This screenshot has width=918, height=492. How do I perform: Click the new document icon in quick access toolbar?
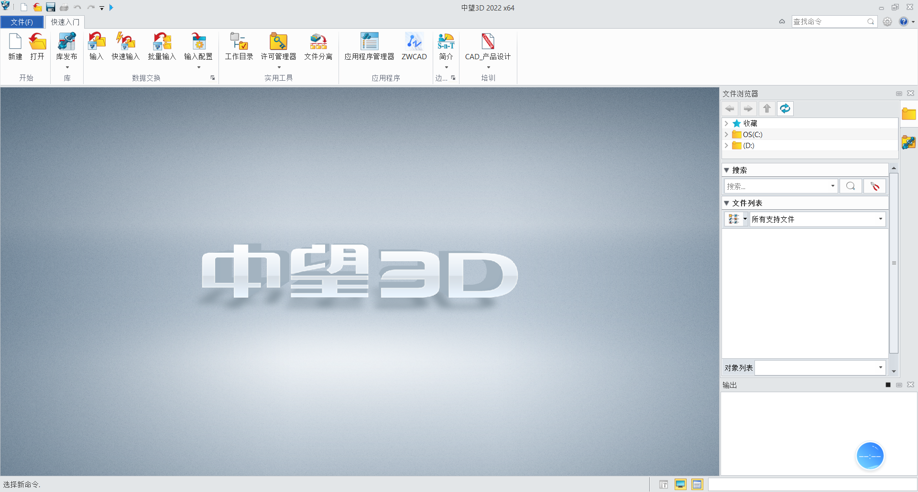click(x=24, y=8)
